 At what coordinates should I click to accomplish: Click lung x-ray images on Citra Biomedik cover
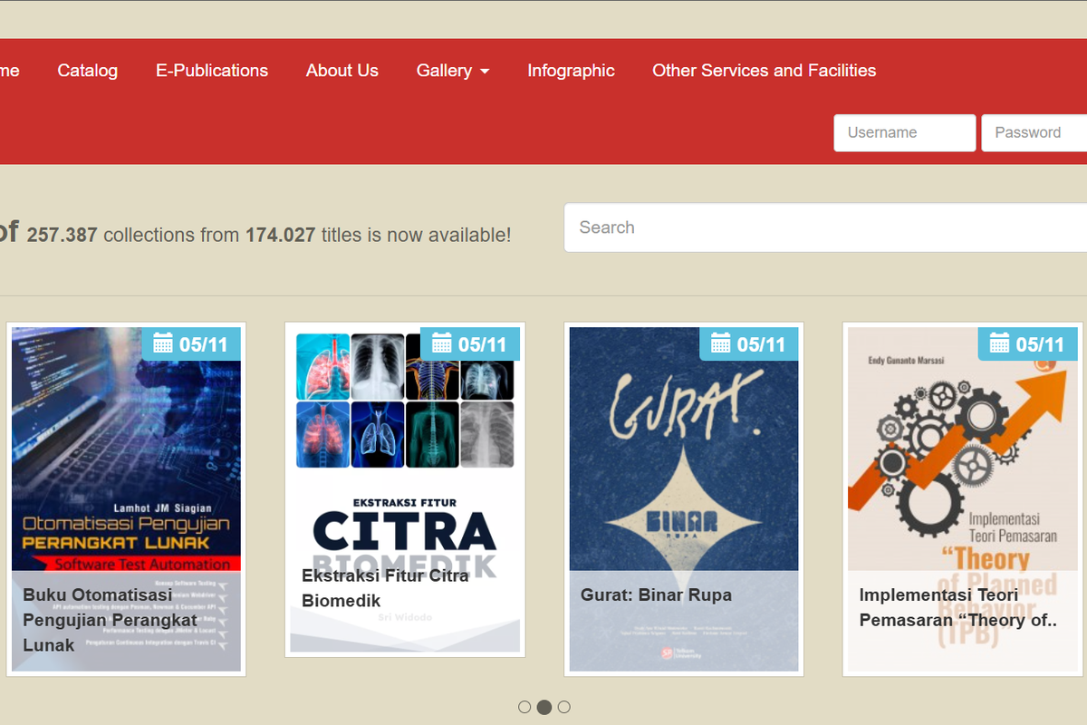pos(405,401)
